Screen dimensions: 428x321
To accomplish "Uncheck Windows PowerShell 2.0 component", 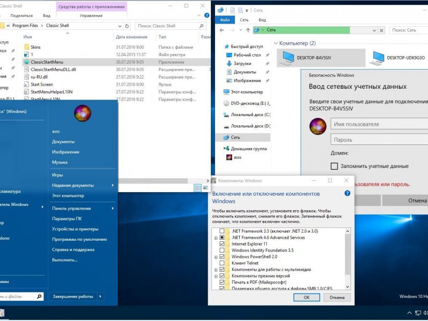I will coord(222,257).
